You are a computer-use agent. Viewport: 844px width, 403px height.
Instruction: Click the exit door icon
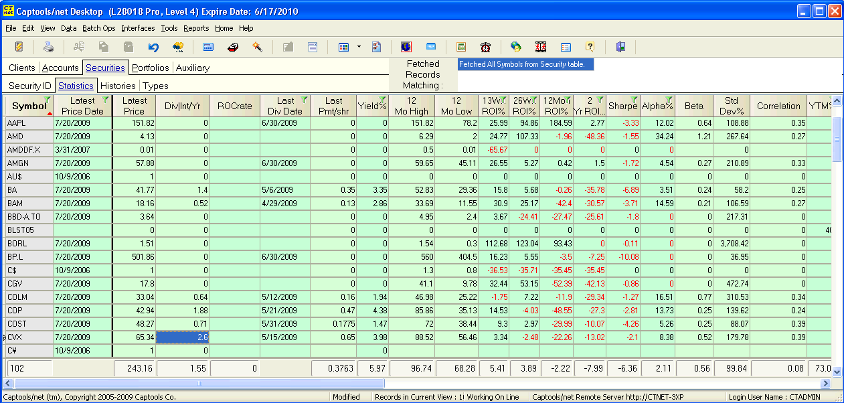pos(621,47)
